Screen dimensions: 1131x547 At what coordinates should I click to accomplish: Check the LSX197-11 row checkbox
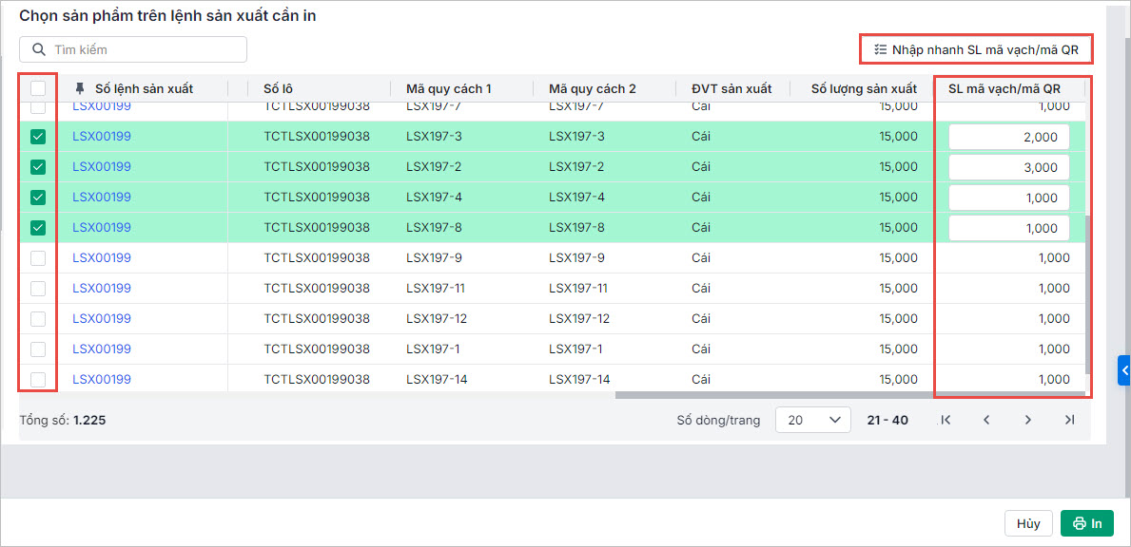click(x=38, y=288)
